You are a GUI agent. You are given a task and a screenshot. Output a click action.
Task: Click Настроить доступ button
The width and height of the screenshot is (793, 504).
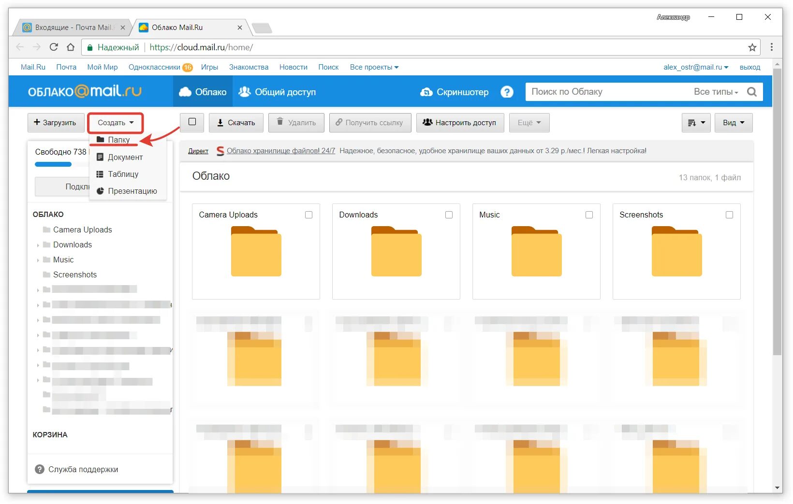460,123
